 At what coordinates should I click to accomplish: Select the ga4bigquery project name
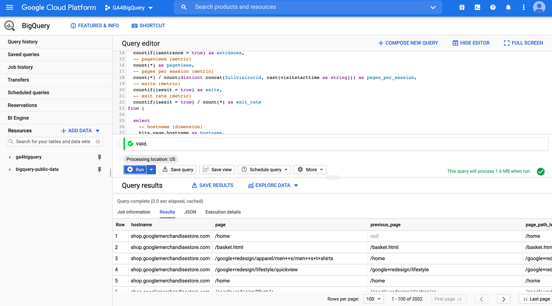coord(29,157)
